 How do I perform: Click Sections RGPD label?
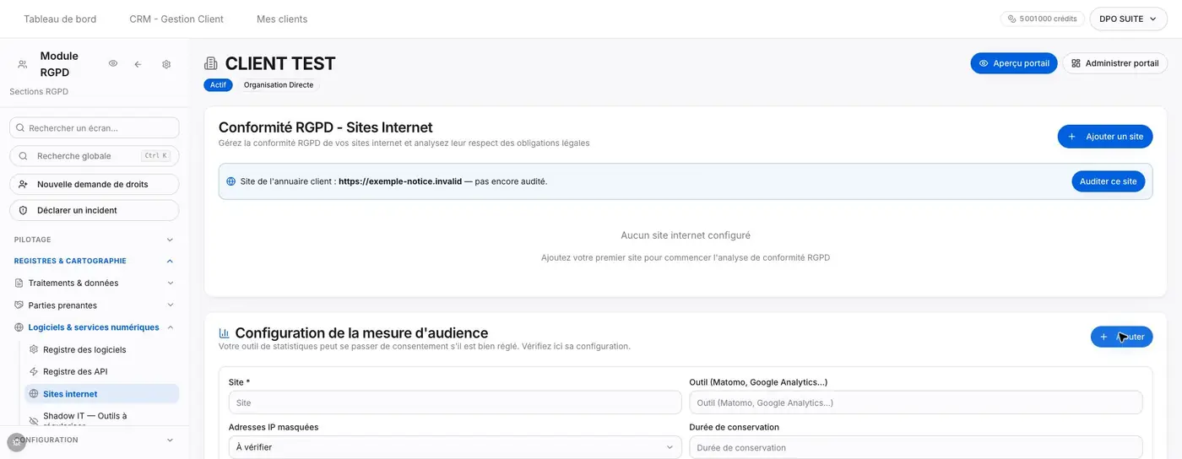point(39,92)
